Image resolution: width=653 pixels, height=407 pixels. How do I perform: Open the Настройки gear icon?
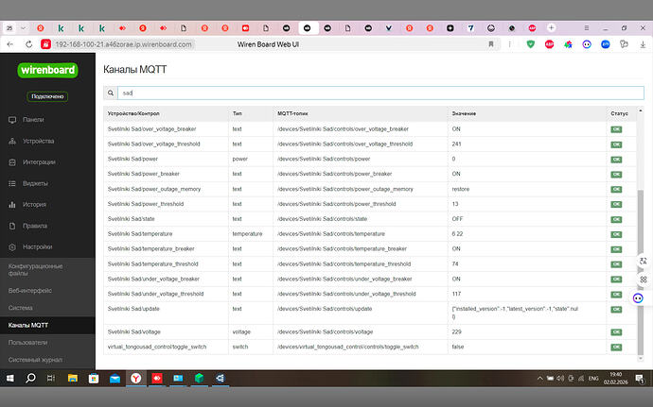(12, 247)
